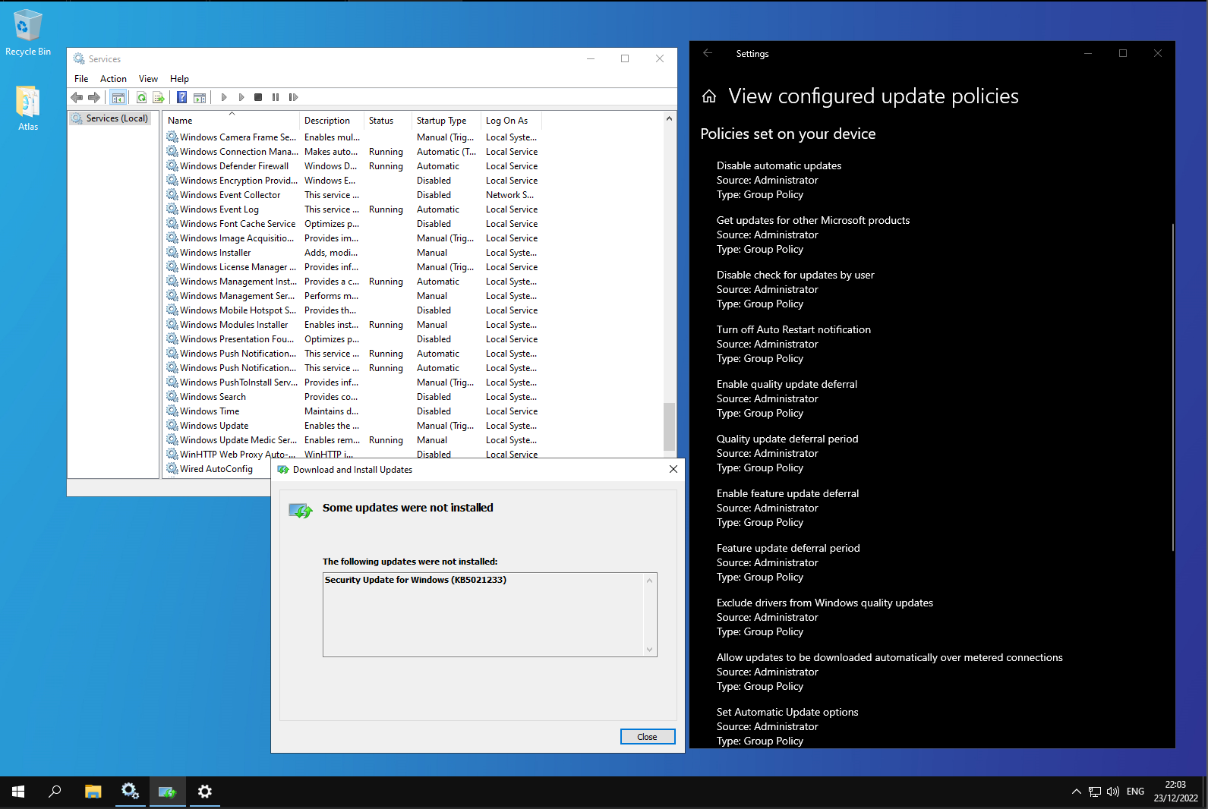Open the Action menu in Services
This screenshot has height=809, width=1208.
click(x=113, y=79)
